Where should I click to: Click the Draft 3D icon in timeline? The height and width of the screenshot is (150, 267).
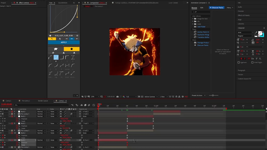[x=77, y=105]
